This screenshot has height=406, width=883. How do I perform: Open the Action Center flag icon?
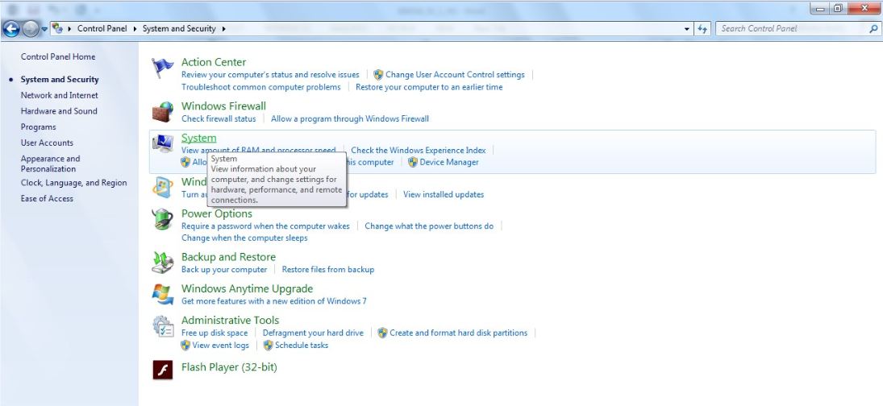pos(163,68)
